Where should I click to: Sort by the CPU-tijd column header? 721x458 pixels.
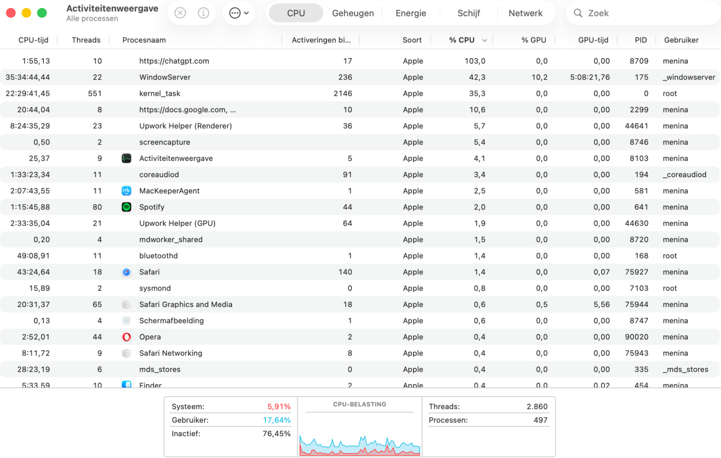[x=33, y=40]
